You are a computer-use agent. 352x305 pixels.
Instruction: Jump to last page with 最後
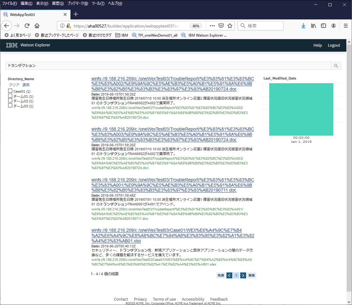point(251,275)
